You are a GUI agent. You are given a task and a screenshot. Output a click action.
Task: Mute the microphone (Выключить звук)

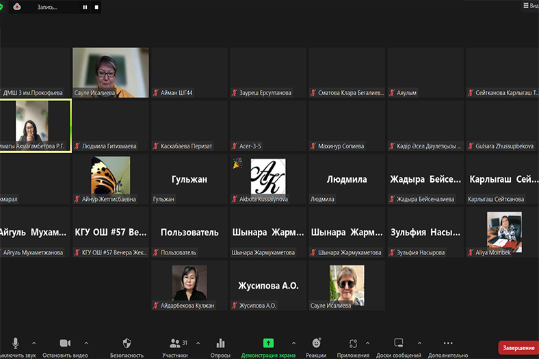15,343
